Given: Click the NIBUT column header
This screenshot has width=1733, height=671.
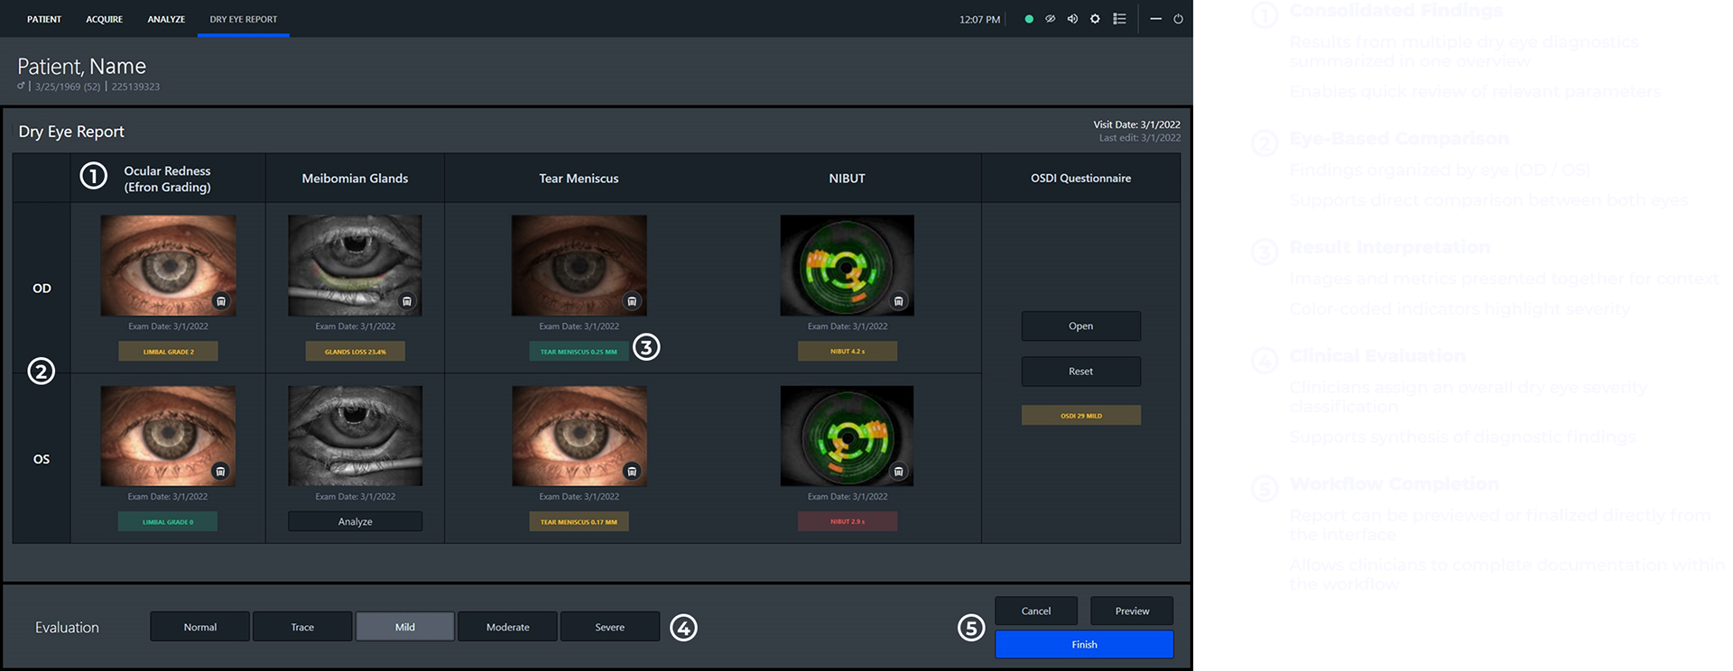Looking at the screenshot, I should point(847,179).
